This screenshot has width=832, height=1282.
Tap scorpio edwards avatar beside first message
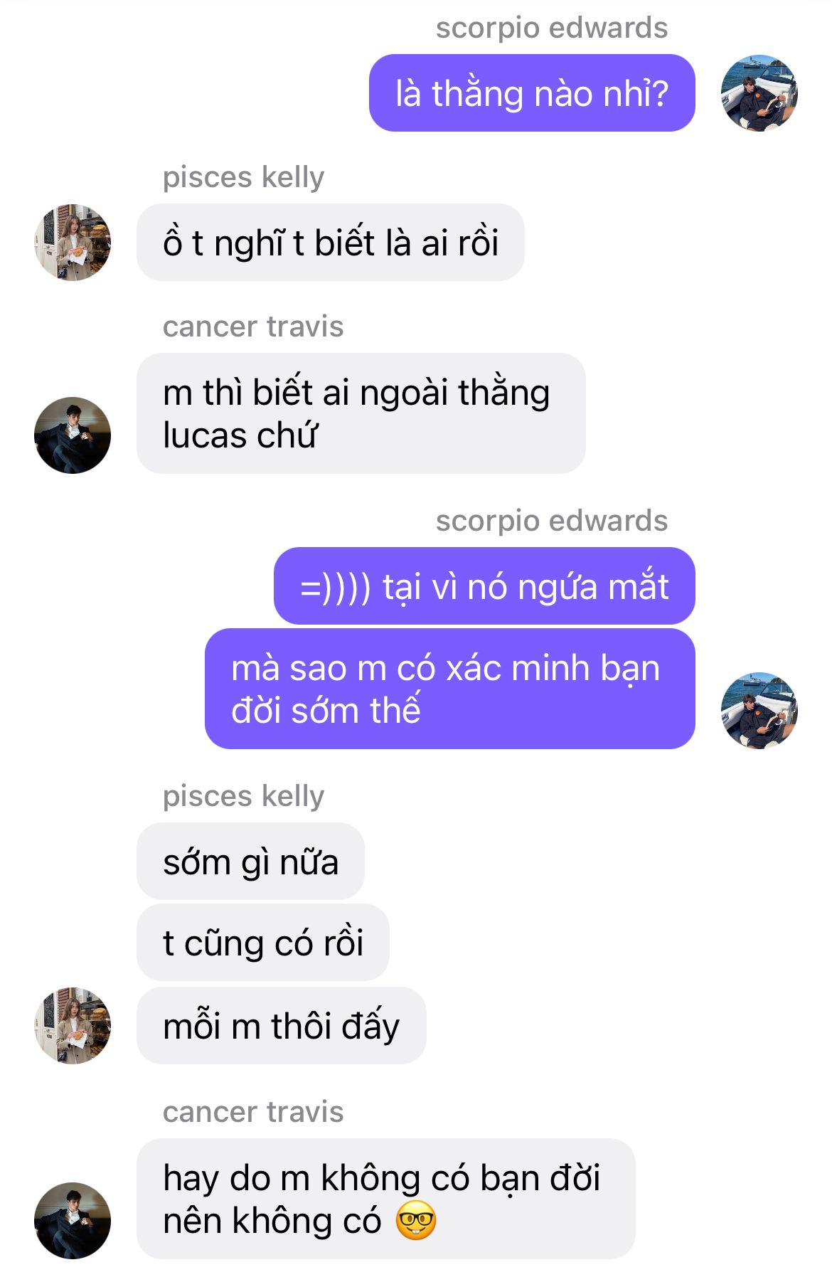click(759, 93)
